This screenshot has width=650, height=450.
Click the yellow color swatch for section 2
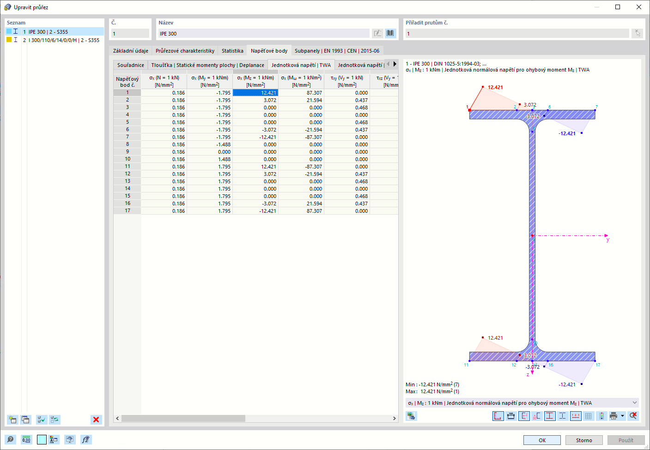9,40
